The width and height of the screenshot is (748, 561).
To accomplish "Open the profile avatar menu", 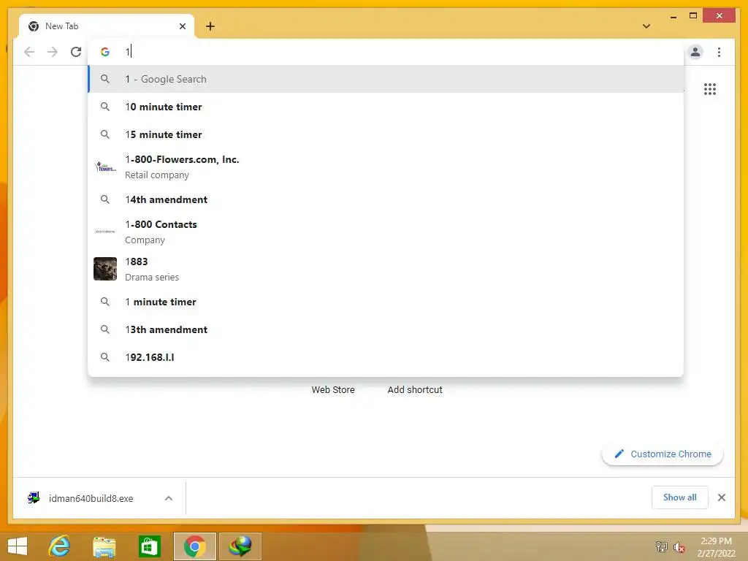I will point(695,52).
